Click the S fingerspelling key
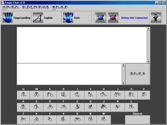This screenshot has height=125, width=167. [x=36, y=107]
